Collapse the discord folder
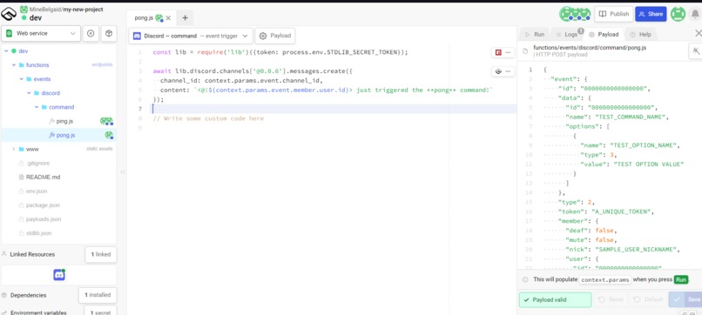Viewport: 702px width, 315px height. pos(29,93)
